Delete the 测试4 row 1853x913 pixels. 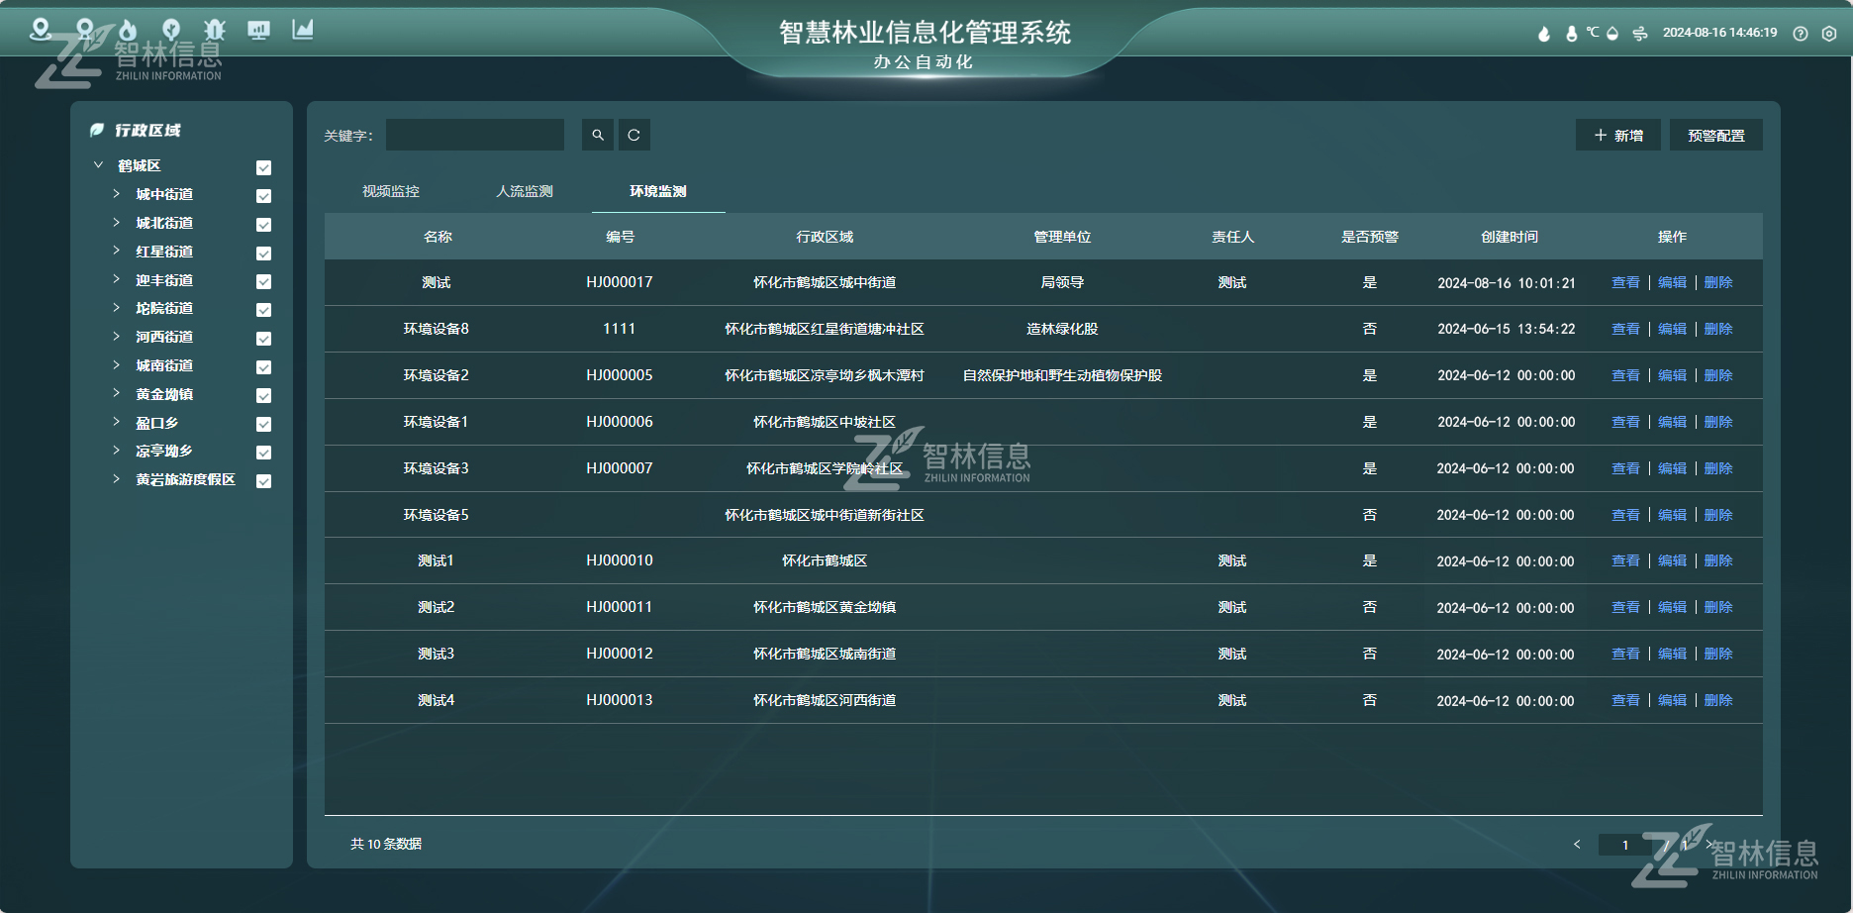1718,700
